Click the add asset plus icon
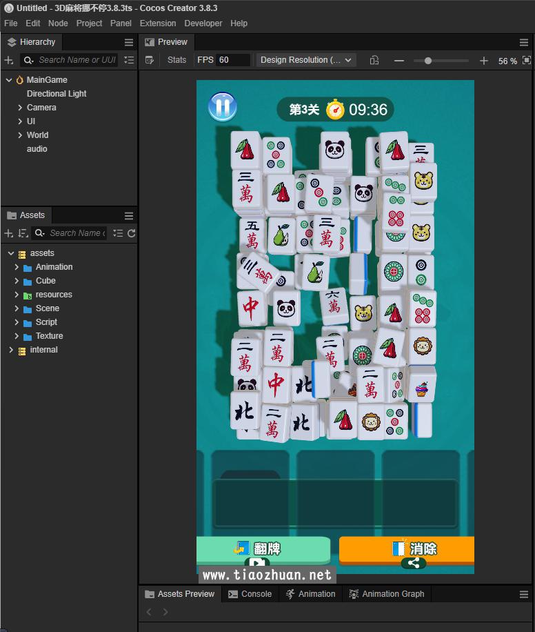The height and width of the screenshot is (632, 535). [x=9, y=233]
